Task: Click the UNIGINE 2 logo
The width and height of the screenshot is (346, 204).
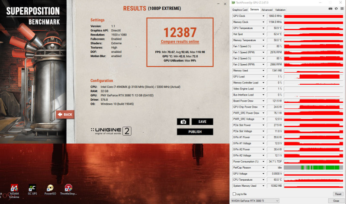Action: point(111,131)
